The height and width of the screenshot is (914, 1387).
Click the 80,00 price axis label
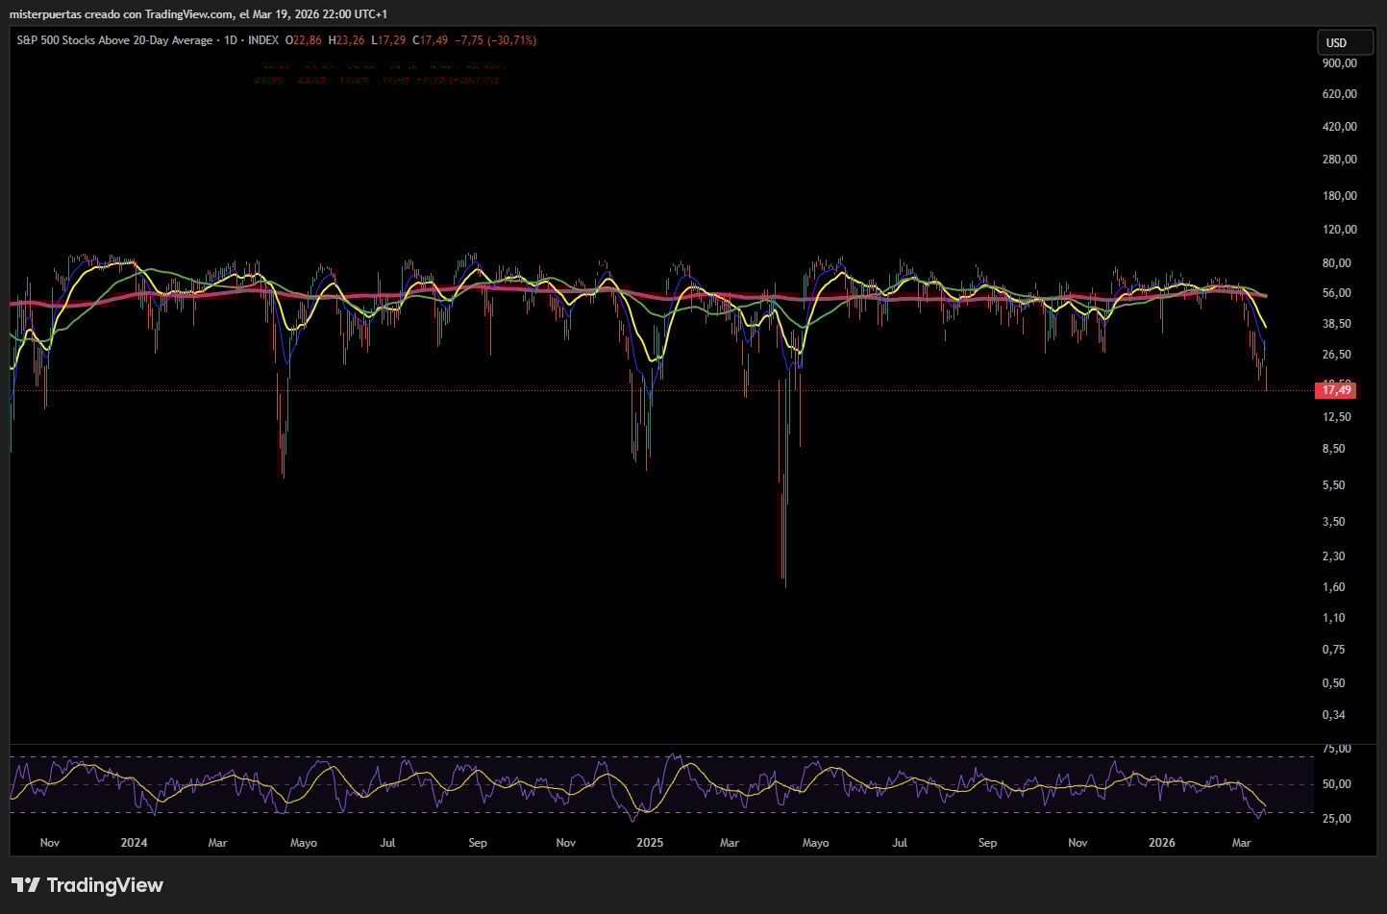[x=1337, y=263]
